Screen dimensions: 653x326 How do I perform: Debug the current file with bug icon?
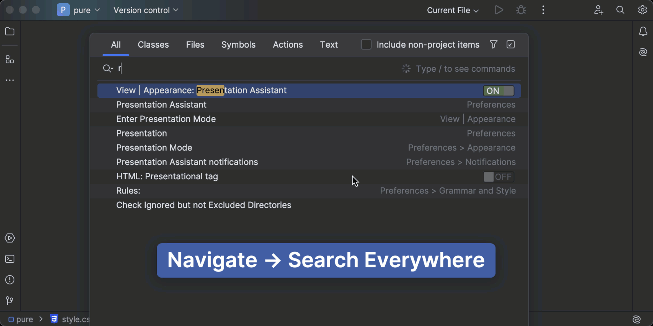(521, 10)
